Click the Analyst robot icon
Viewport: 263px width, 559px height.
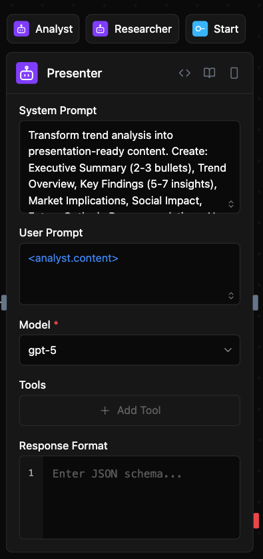click(x=21, y=29)
